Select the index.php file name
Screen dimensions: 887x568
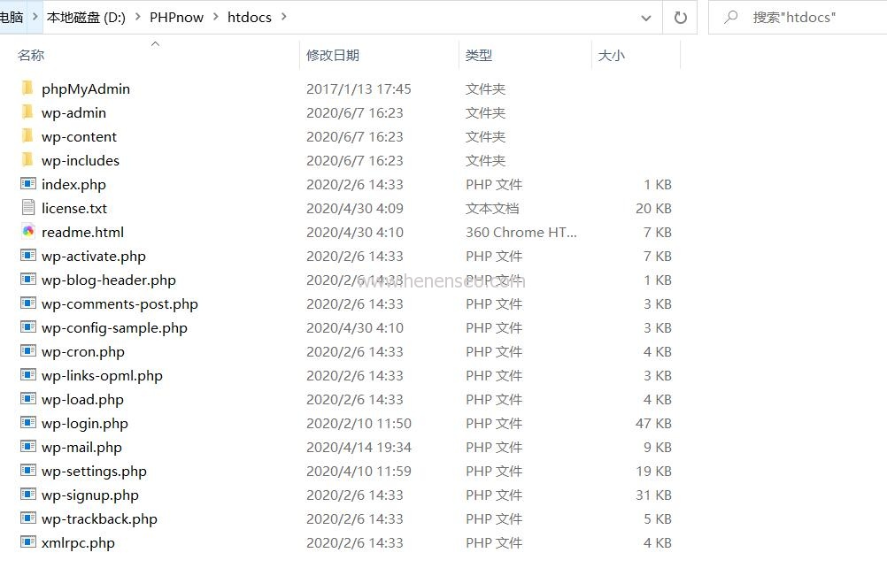[x=73, y=184]
